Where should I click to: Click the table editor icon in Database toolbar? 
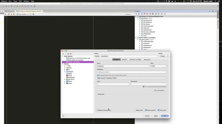[x=150, y=14]
